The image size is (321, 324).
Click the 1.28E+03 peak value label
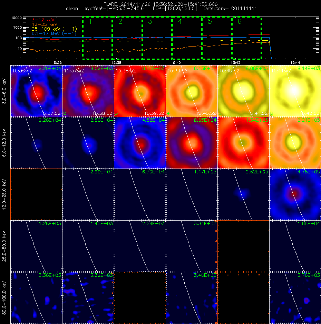point(50,223)
